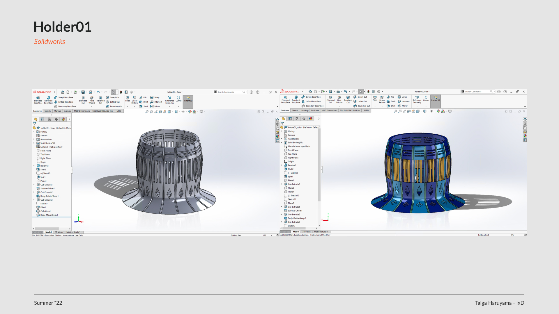Toggle Instant3D in the holder01 - Copy window
Viewport: 559px width, 314px height.
(188, 99)
